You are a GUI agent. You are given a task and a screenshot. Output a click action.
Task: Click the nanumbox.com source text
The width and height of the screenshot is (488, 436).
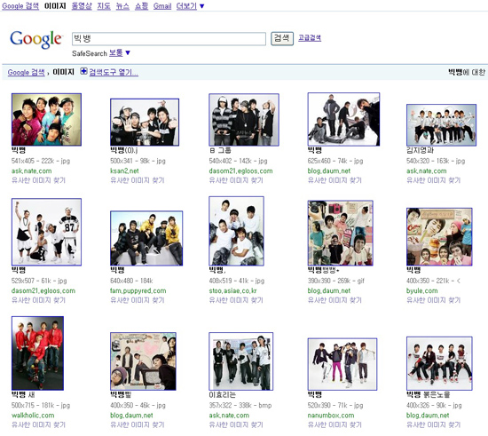pos(331,416)
